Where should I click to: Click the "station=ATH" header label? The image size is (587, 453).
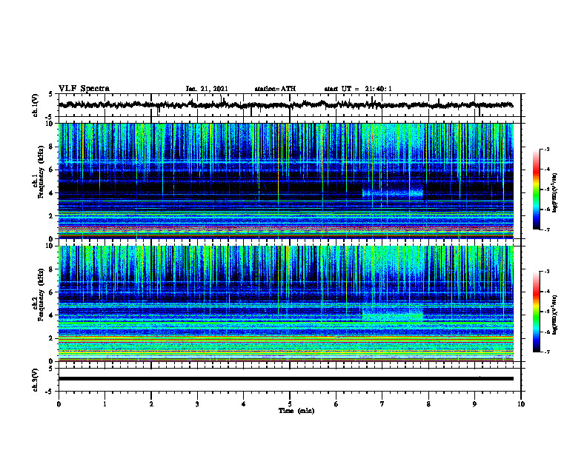pyautogui.click(x=275, y=89)
